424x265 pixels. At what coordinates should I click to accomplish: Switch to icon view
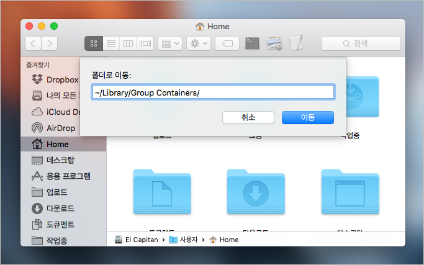(94, 43)
